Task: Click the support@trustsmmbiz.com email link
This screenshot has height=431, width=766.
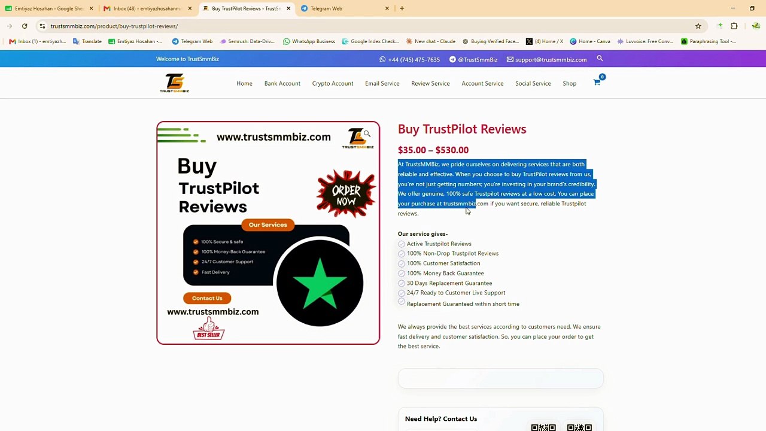Action: (x=546, y=60)
